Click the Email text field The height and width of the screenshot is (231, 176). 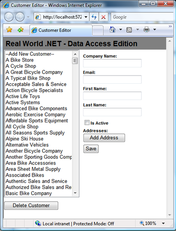(x=112, y=79)
